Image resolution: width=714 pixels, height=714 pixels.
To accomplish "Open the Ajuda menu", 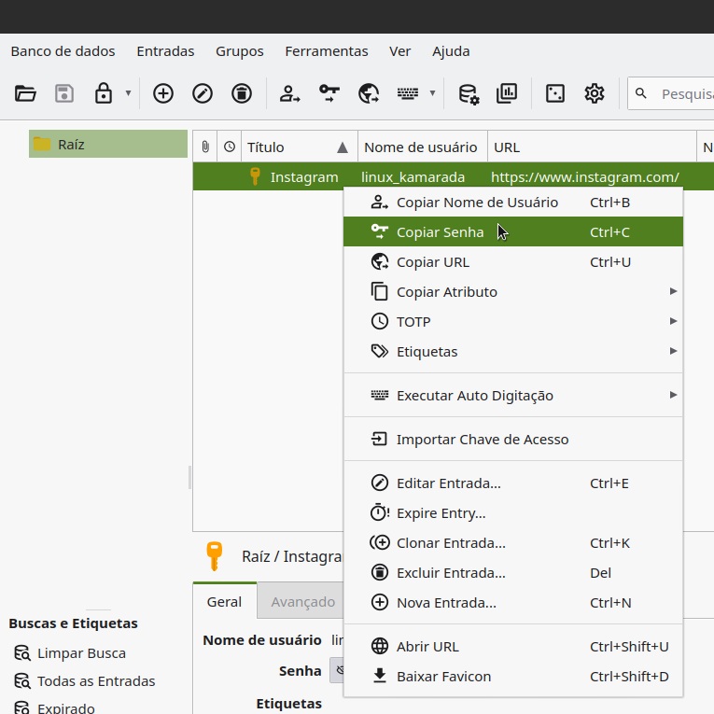I will [451, 51].
